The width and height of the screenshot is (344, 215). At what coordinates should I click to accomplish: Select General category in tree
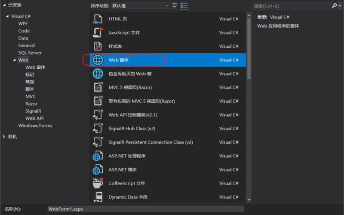(x=26, y=46)
